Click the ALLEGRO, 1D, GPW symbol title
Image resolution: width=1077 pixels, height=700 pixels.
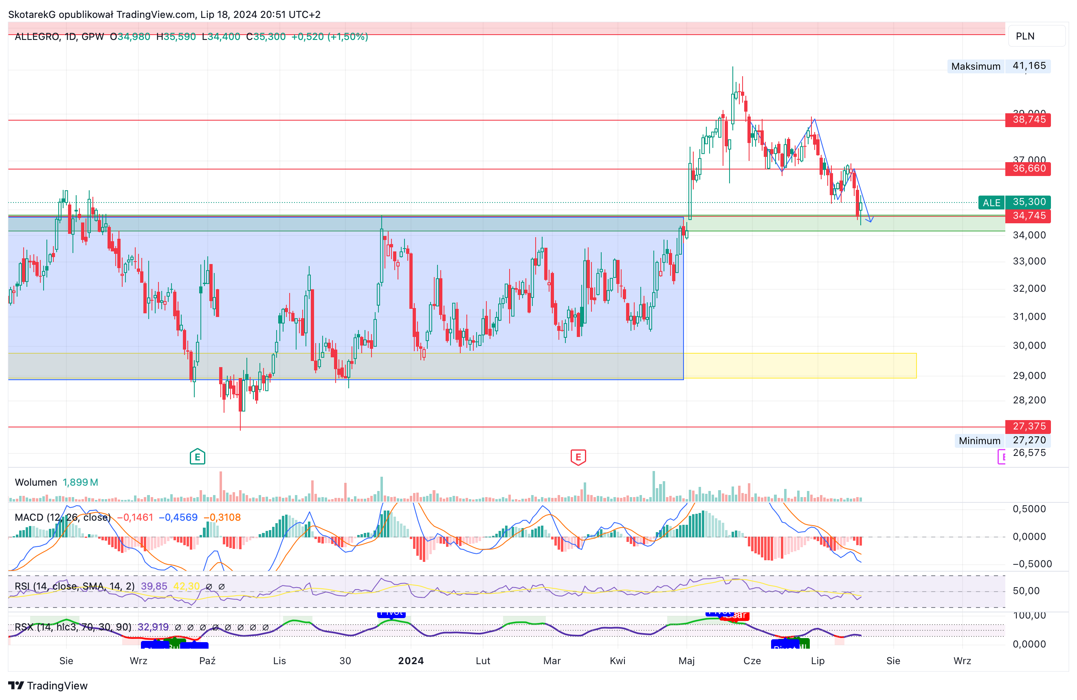point(59,37)
